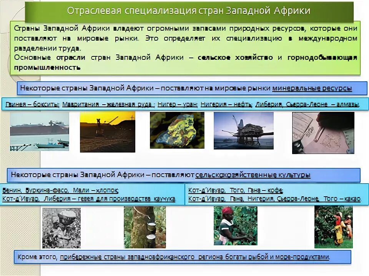Click the agricultural crops blue header box
The image size is (369, 276).
[x=184, y=175]
